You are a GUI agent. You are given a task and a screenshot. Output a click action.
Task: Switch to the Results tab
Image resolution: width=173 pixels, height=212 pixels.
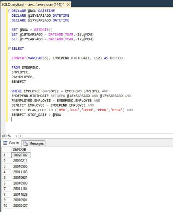tap(11, 143)
